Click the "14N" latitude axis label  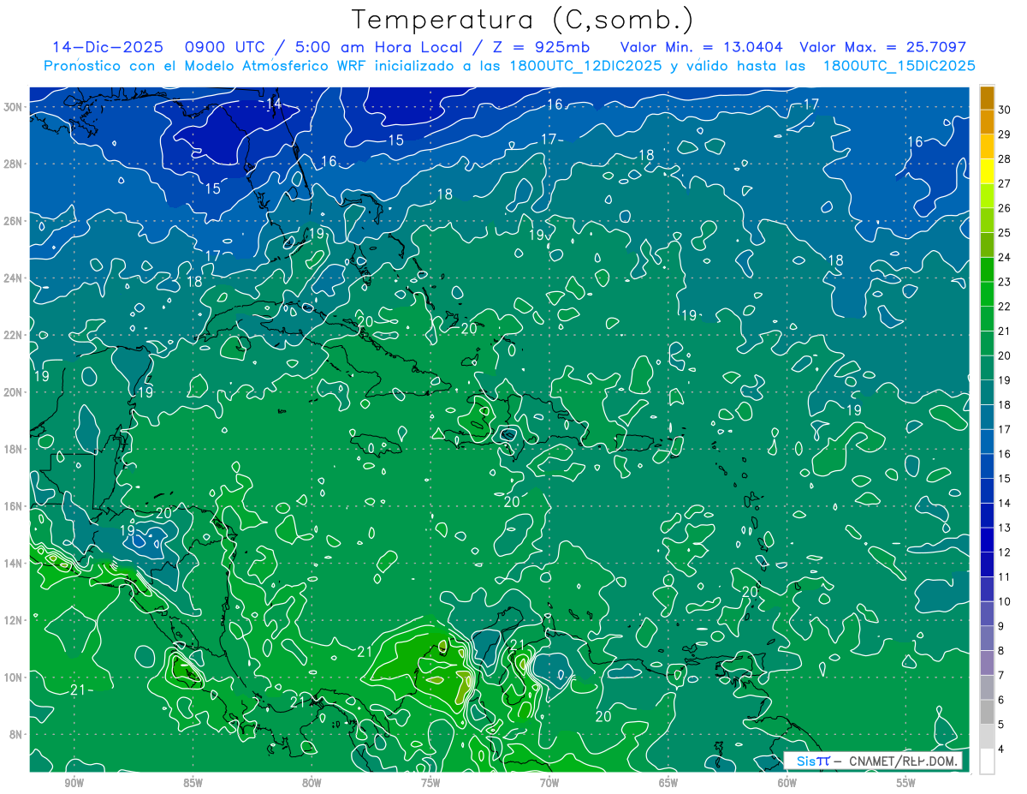click(x=13, y=563)
